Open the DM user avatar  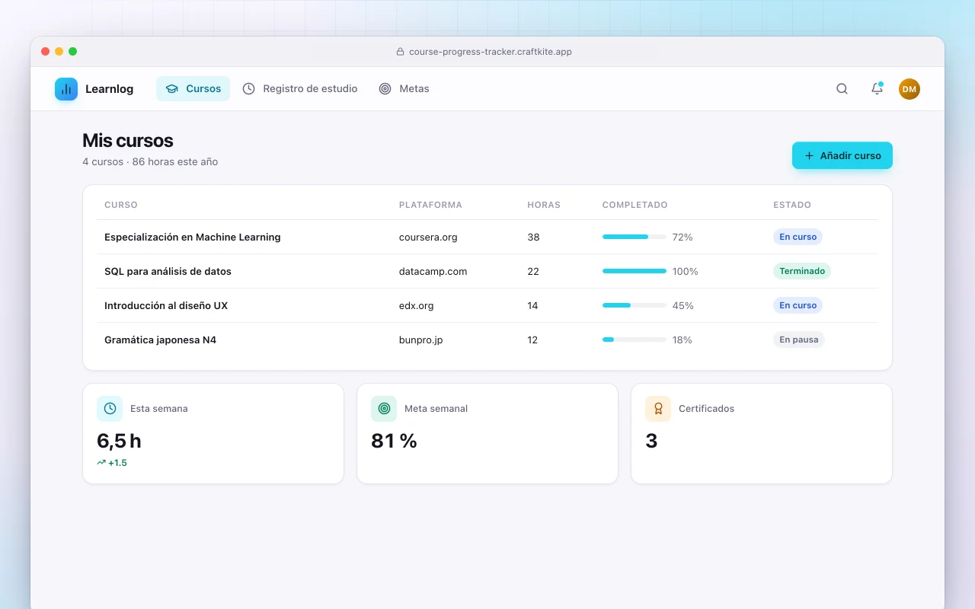pos(909,89)
